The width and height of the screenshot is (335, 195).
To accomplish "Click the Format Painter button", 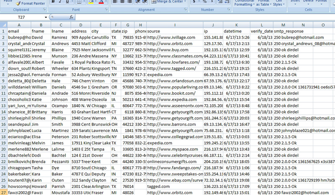I will coord(31,3).
